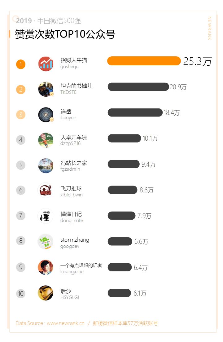This screenshot has width=223, height=342.
Task: Click the orange 25.3万 bar
Action: [x=144, y=61]
